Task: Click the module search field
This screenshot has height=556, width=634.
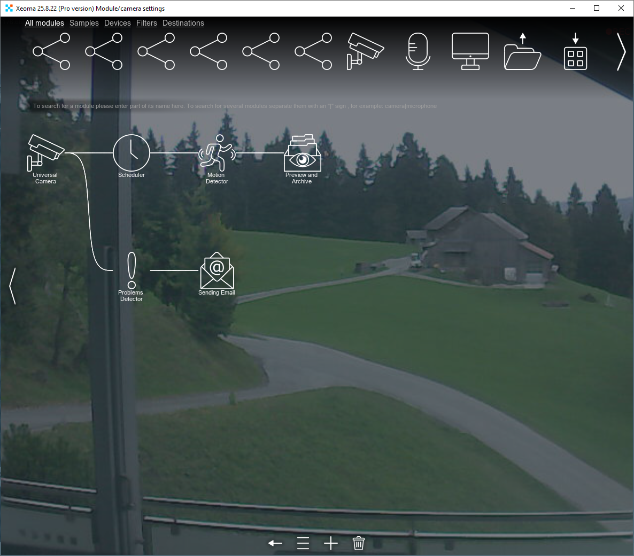Action: point(234,106)
